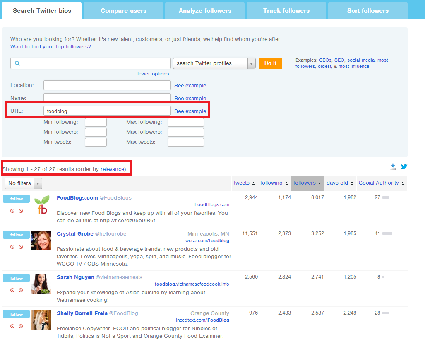Expand the 'search Twitter profiles' dropdown
The height and width of the screenshot is (339, 425).
214,63
